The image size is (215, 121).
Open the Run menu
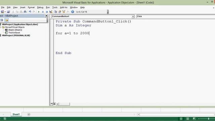tap(48, 7)
